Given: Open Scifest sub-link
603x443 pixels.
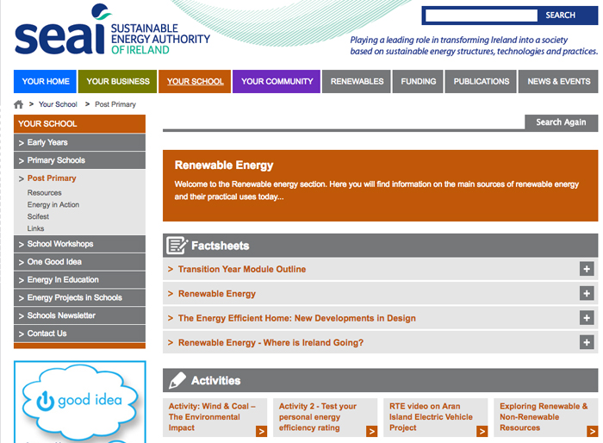Looking at the screenshot, I should (38, 216).
